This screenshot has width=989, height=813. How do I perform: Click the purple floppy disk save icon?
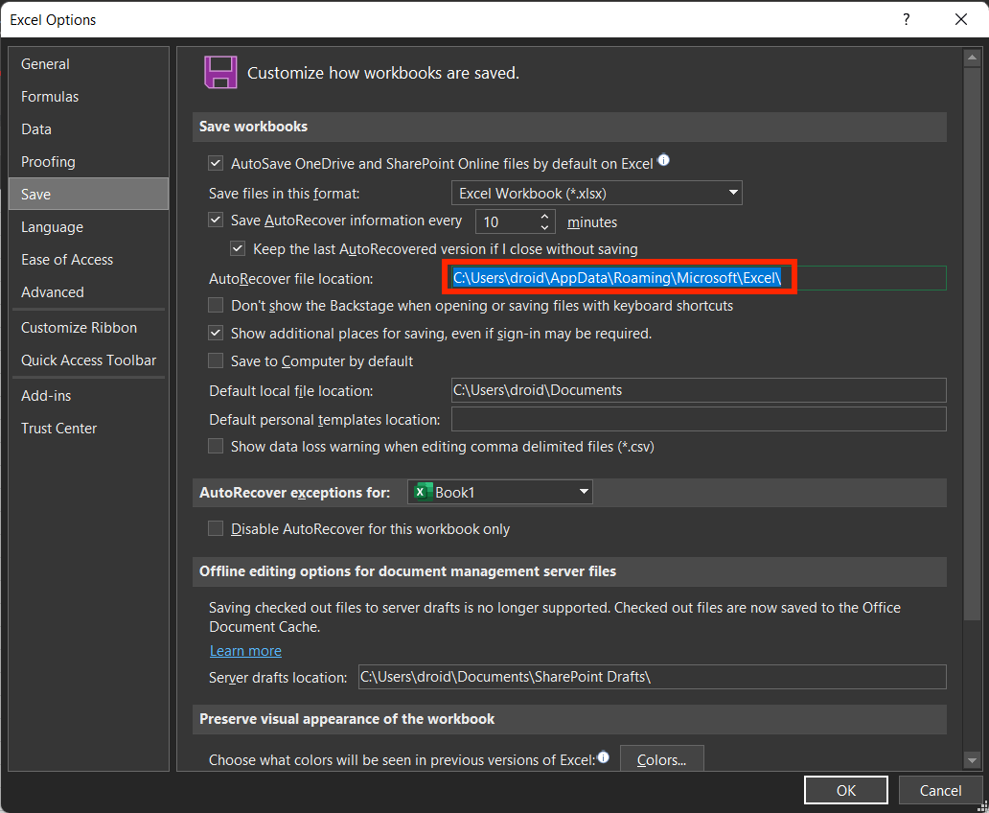(219, 73)
